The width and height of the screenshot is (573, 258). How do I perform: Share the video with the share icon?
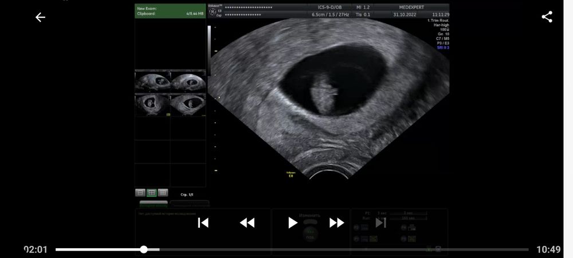pos(547,17)
